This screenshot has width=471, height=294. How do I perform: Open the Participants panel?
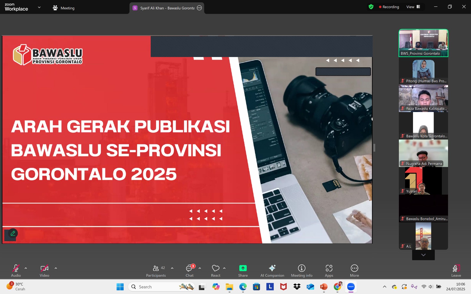(x=156, y=270)
